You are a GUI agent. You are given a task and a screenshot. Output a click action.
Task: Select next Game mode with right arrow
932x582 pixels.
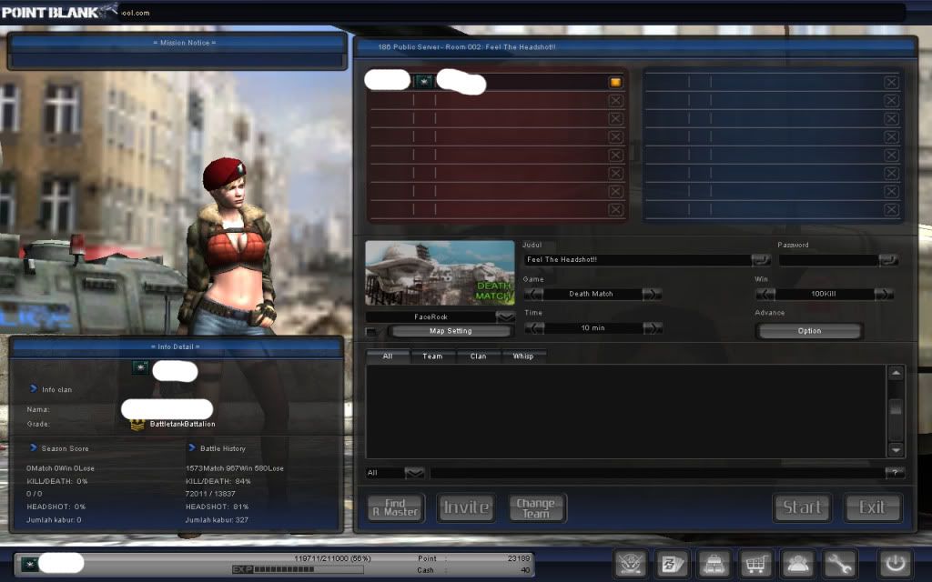652,294
